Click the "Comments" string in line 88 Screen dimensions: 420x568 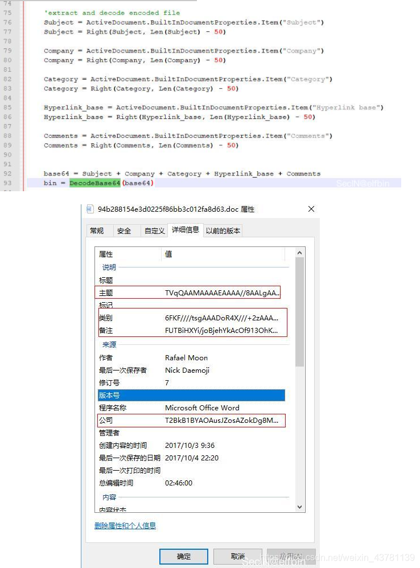tap(307, 136)
